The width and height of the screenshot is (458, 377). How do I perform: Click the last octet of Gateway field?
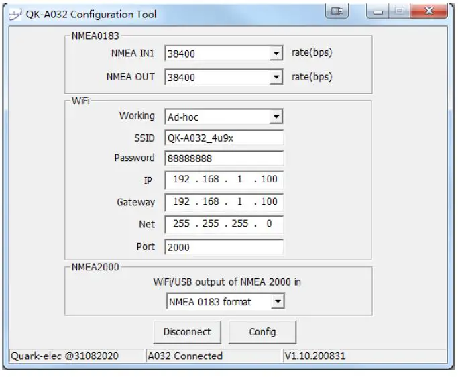point(269,201)
